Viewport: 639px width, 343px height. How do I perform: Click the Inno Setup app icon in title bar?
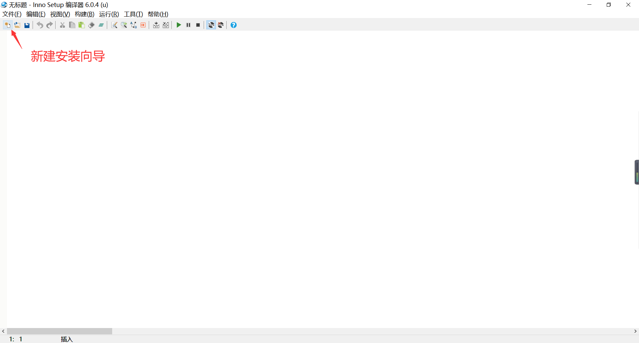pos(4,5)
